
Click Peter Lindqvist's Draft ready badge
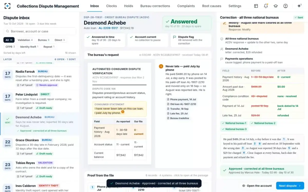44,108
